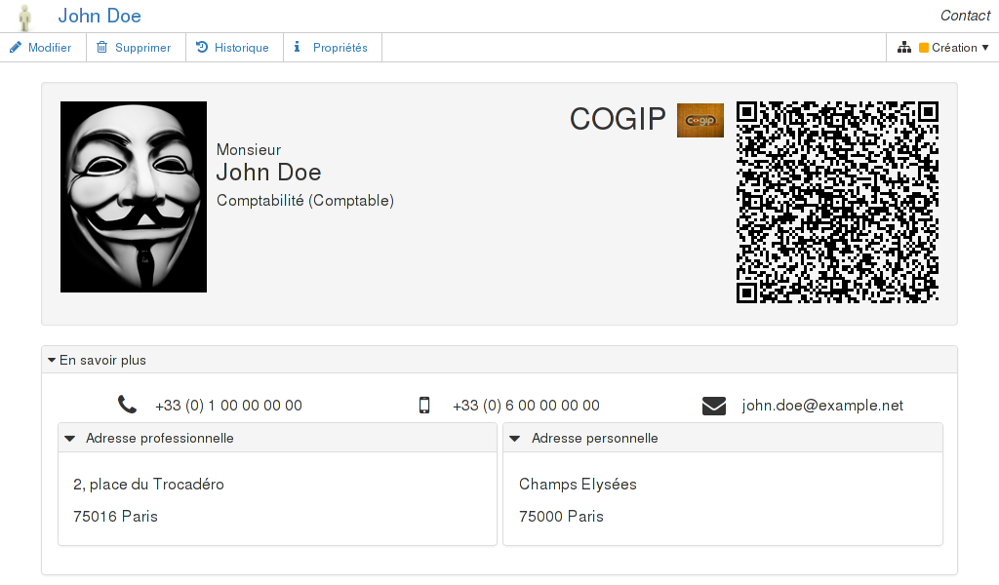This screenshot has width=999, height=585.
Task: Click the Propriétés info icon
Action: click(x=297, y=47)
